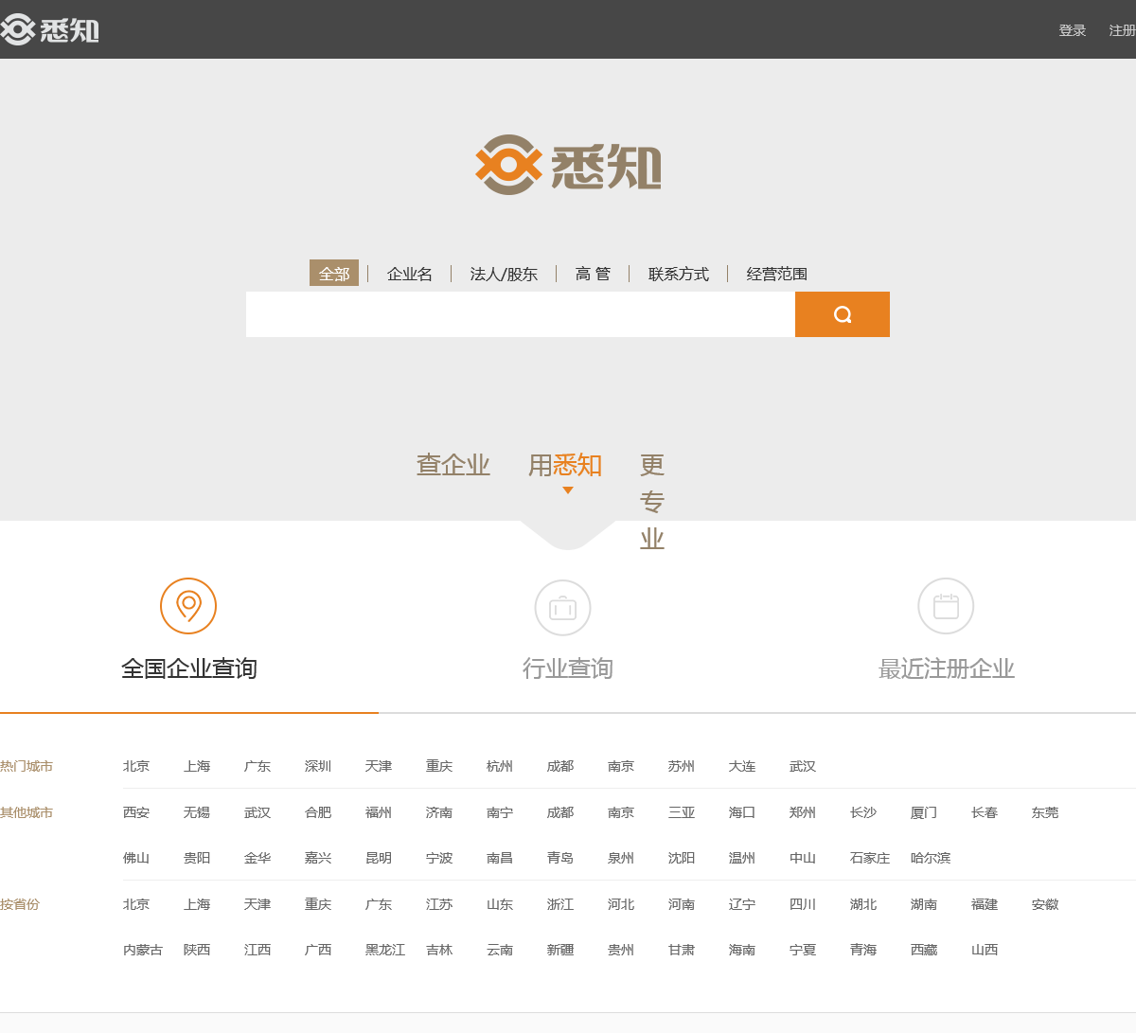The height and width of the screenshot is (1033, 1136).
Task: Choose 武汉 in the 热门城市 row
Action: pos(803,766)
